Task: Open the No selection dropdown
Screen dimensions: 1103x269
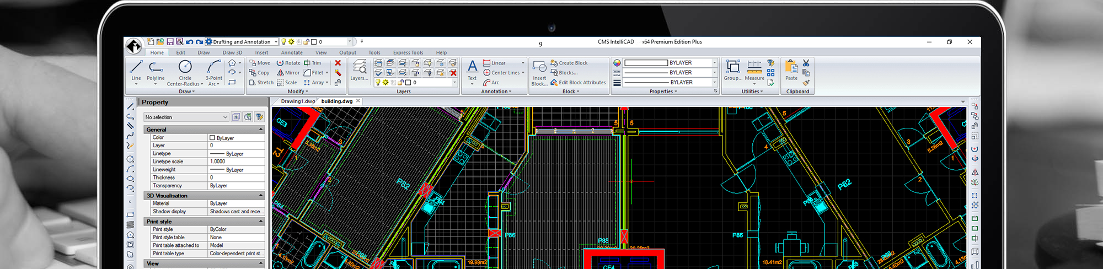Action: coord(186,117)
